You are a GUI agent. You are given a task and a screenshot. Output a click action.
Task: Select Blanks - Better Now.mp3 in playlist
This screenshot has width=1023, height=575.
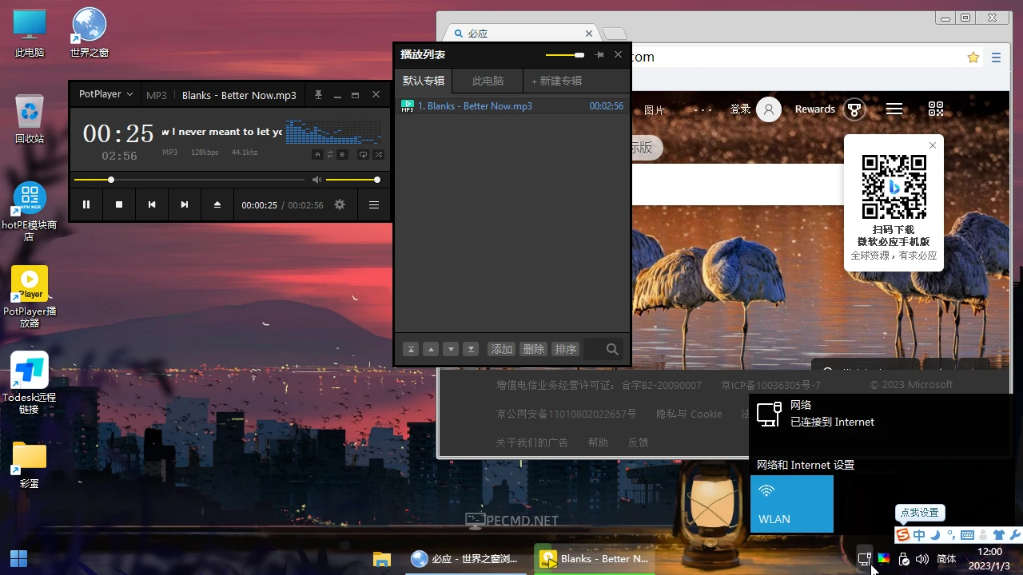coord(511,105)
